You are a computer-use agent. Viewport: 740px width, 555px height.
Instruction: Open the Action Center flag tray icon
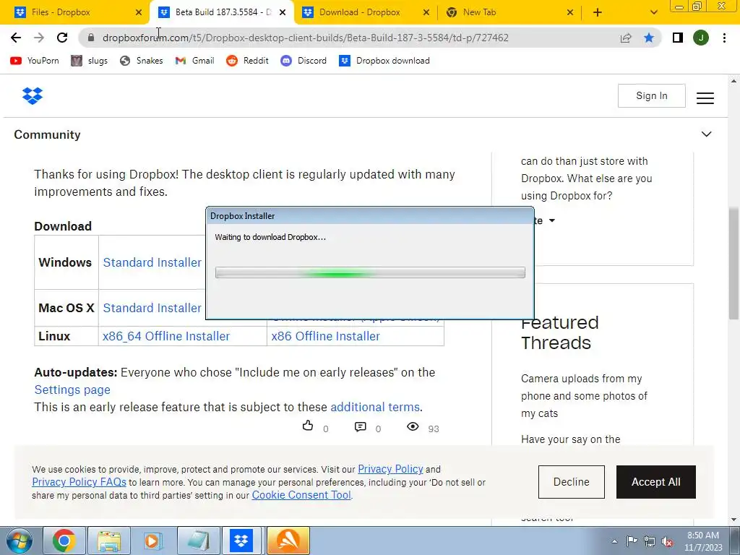[632, 541]
